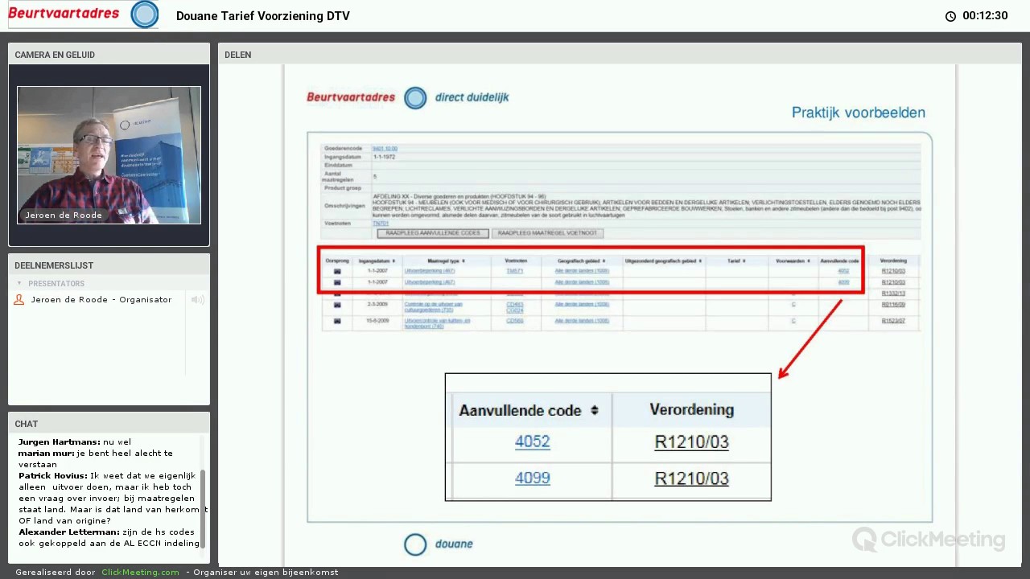The width and height of the screenshot is (1030, 579).
Task: Open verordening link R1523/07
Action: (x=893, y=321)
